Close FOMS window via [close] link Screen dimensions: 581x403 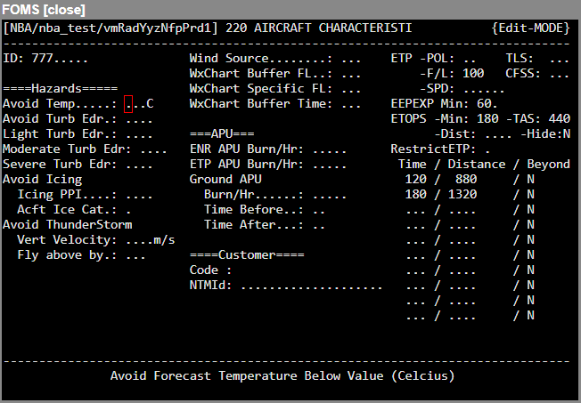[64, 10]
